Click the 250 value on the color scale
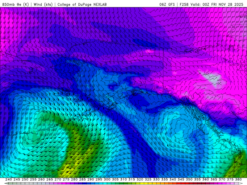Viewport: 247px width, 185px height. tap(25, 179)
